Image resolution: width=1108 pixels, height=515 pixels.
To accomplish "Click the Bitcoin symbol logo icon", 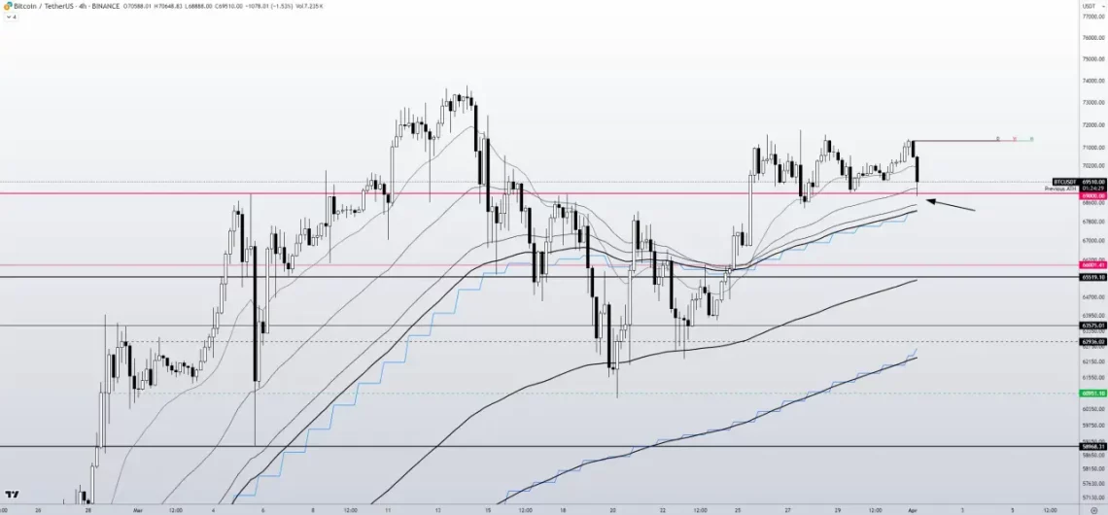I will point(7,5).
